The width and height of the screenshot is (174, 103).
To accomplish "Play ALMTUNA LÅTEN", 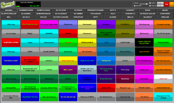I will [x=11, y=43].
